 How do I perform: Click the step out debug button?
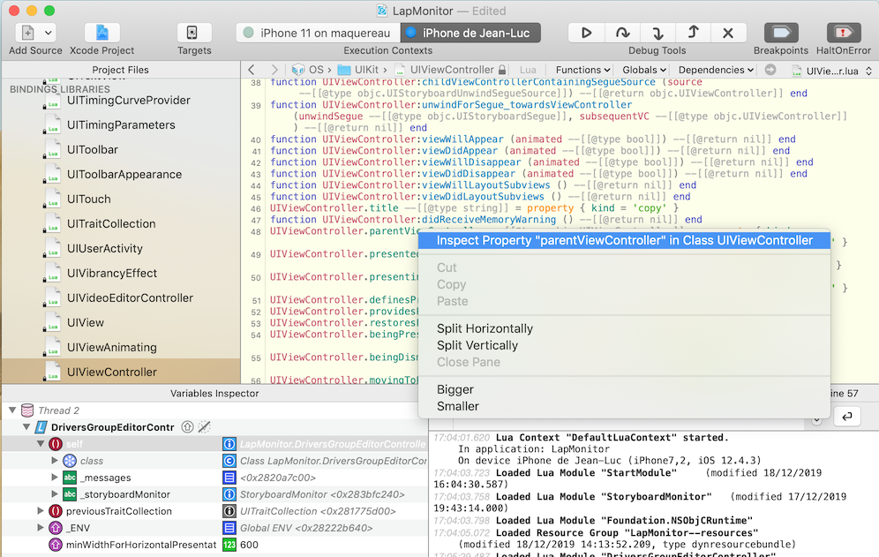(693, 33)
